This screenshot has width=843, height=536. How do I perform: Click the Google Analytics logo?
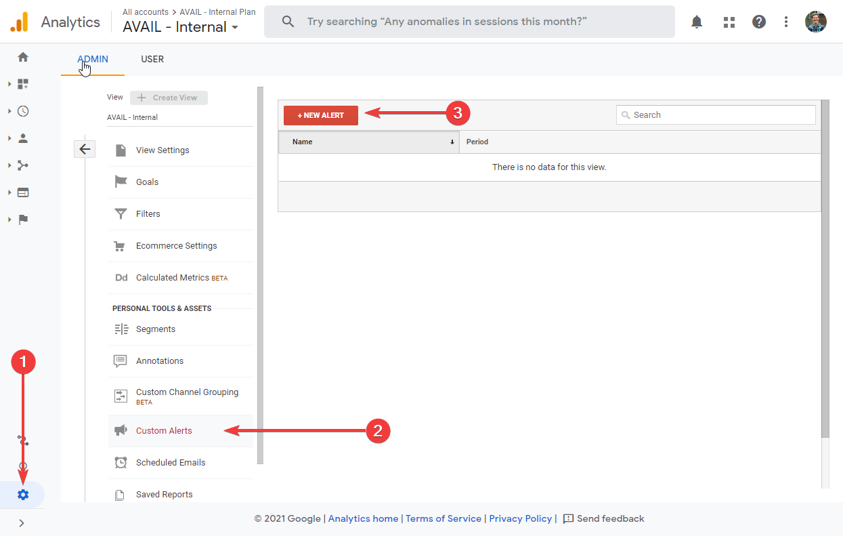pos(19,22)
